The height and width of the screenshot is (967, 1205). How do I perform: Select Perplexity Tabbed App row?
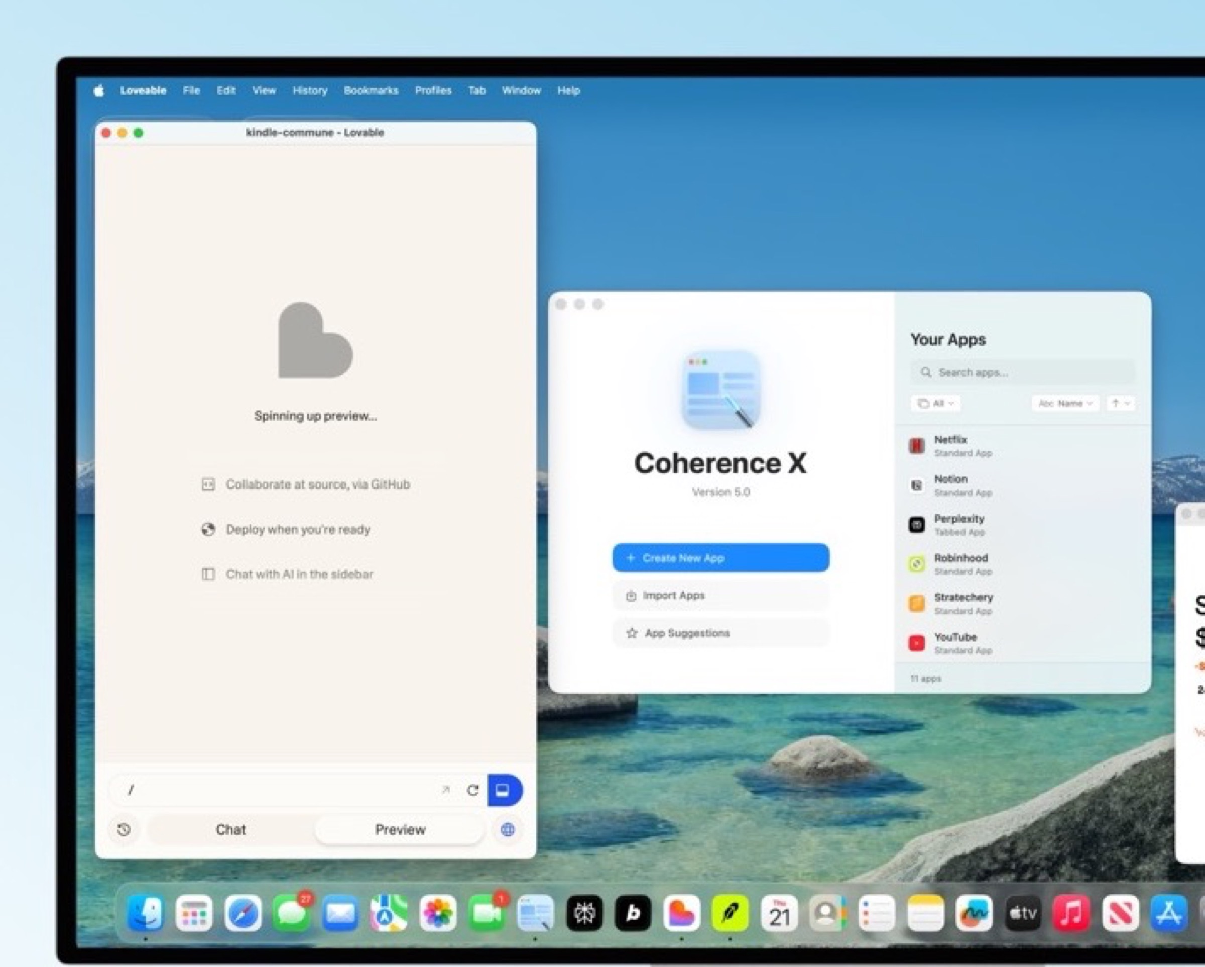(x=1022, y=525)
